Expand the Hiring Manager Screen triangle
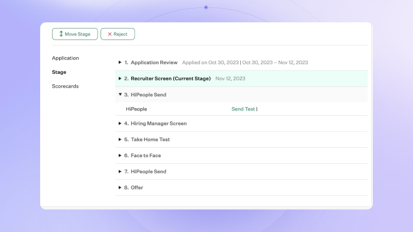This screenshot has height=232, width=413. 120,123
